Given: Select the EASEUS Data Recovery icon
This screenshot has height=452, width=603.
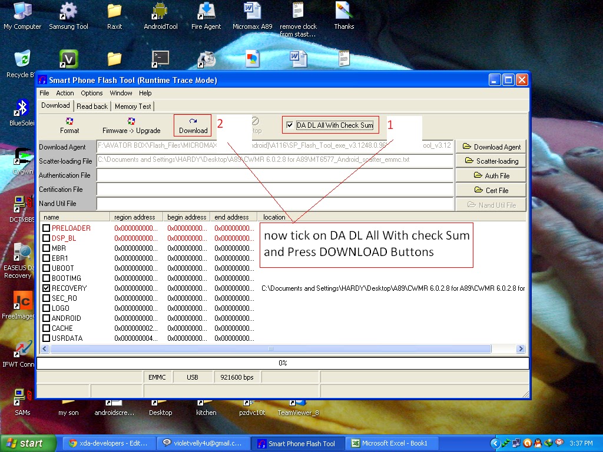Looking at the screenshot, I should point(18,261).
